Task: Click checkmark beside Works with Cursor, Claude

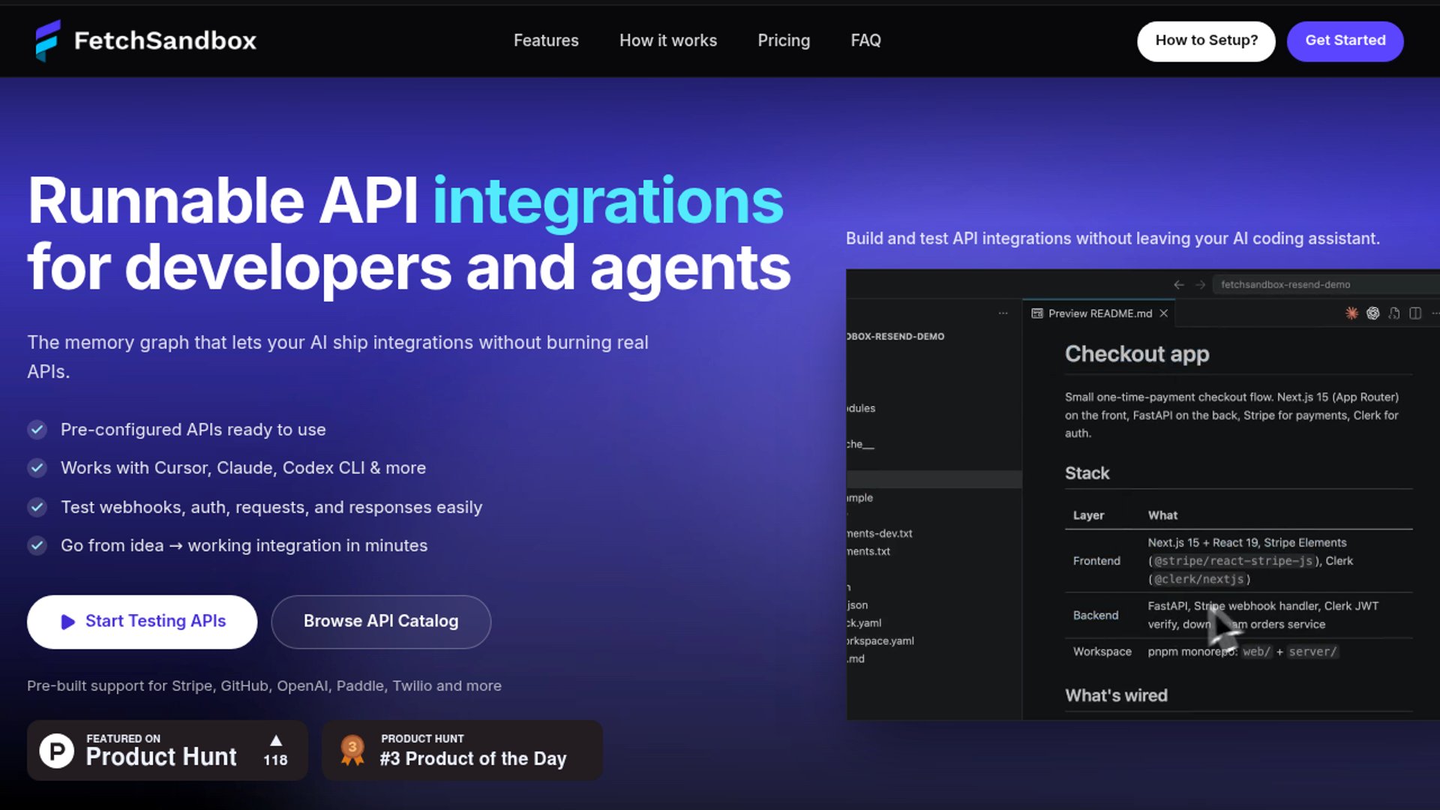Action: pos(37,468)
